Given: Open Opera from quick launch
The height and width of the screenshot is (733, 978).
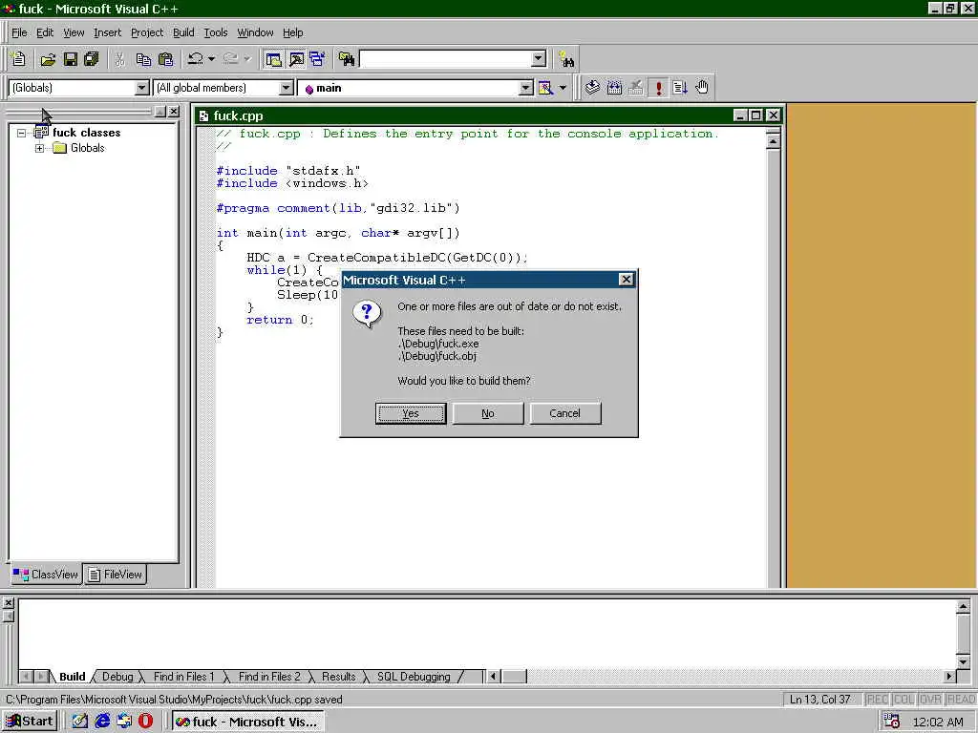Looking at the screenshot, I should point(146,722).
